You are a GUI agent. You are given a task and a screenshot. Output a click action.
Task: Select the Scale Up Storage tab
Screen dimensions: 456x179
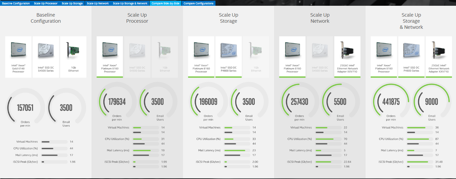tap(72, 3)
